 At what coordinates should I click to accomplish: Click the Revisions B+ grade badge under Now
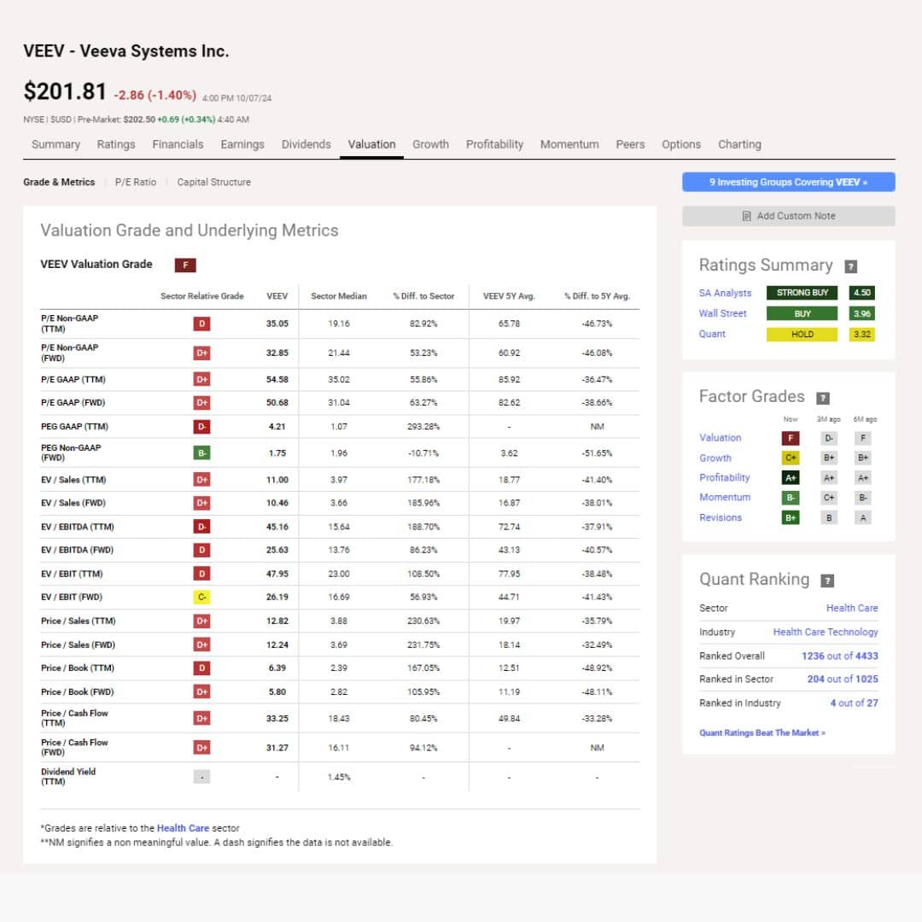click(x=791, y=517)
